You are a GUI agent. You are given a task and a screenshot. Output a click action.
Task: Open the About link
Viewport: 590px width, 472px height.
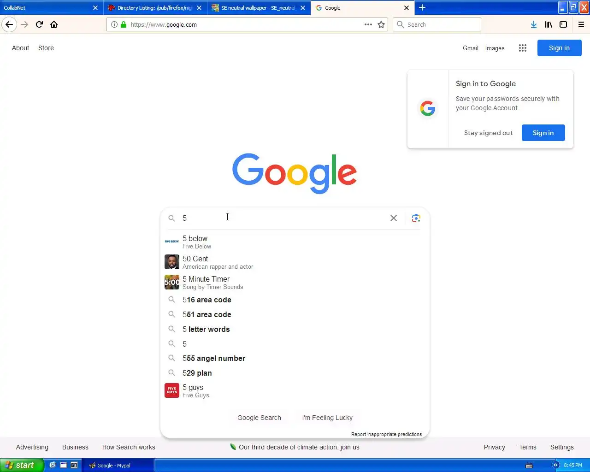click(20, 48)
